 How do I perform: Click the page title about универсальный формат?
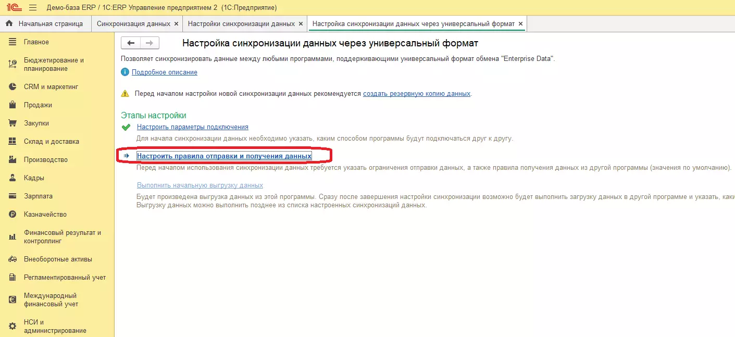[x=330, y=43]
